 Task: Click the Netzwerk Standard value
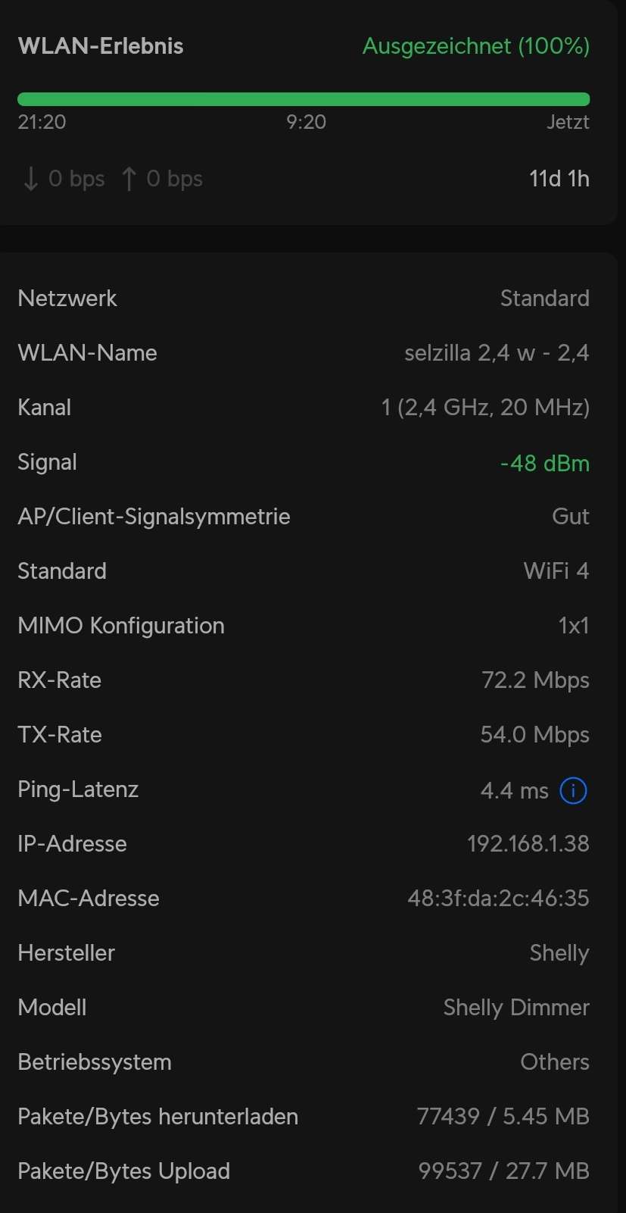point(545,298)
